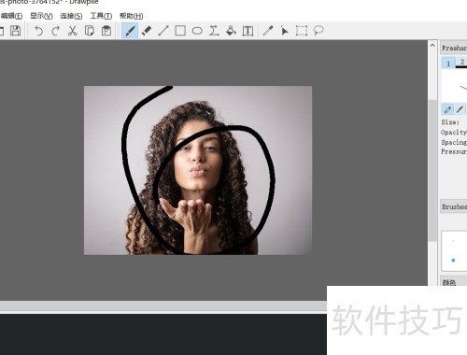
Task: Open the 显示(V) menu
Action: (41, 16)
